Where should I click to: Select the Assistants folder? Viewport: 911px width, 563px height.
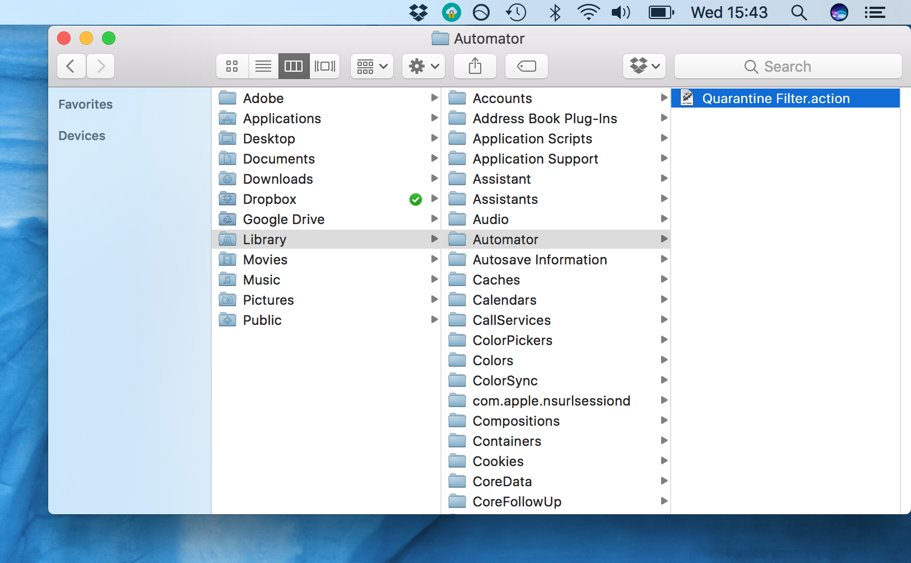(x=556, y=199)
